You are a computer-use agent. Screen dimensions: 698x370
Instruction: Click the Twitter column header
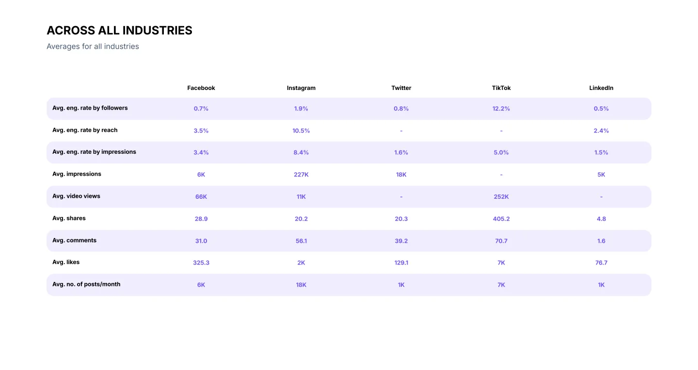(401, 88)
